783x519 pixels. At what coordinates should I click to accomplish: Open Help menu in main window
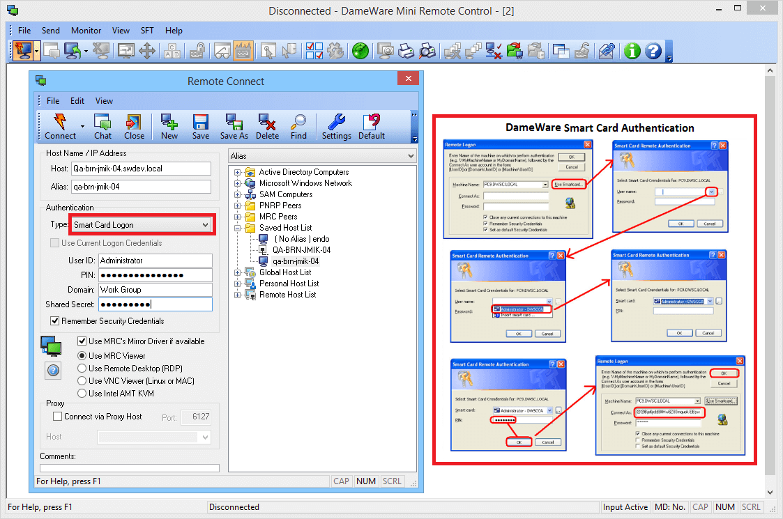pos(174,31)
